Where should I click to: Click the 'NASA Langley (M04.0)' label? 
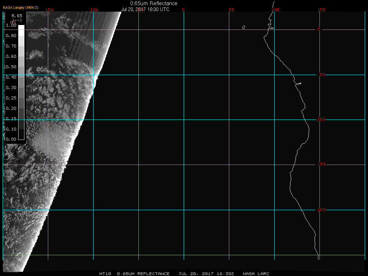tap(21, 7)
